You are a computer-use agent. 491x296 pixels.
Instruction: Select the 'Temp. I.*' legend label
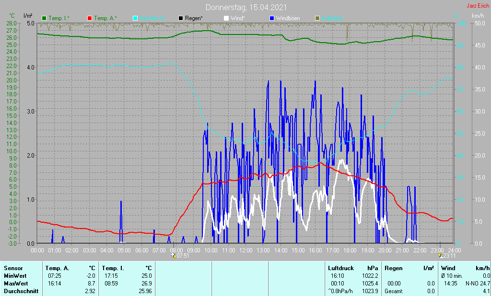pos(59,19)
